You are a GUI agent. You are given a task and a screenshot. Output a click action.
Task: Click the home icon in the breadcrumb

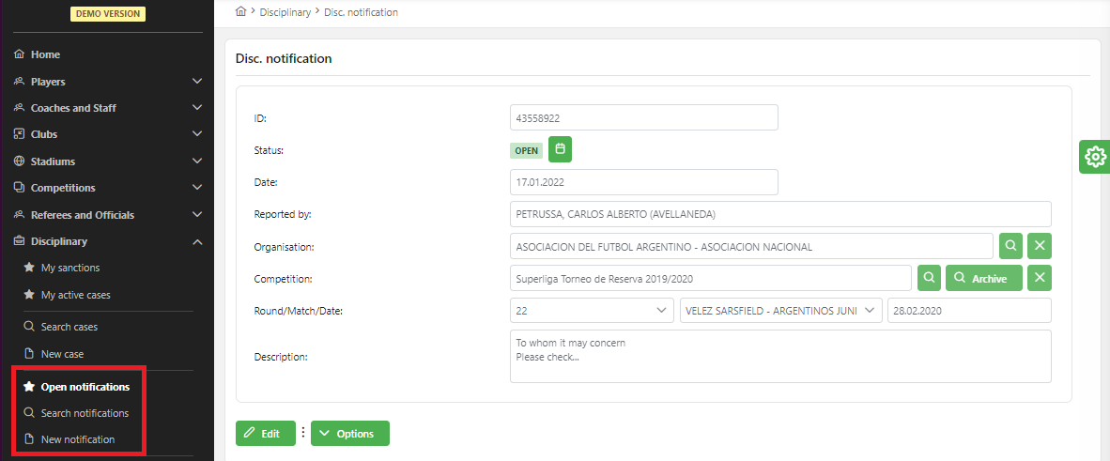(240, 12)
